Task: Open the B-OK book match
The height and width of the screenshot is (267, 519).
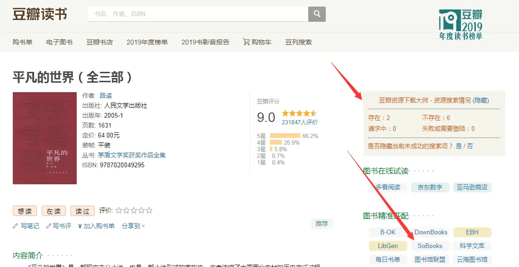Action: click(x=388, y=232)
